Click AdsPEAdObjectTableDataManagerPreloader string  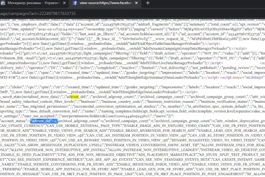(x=165, y=43)
